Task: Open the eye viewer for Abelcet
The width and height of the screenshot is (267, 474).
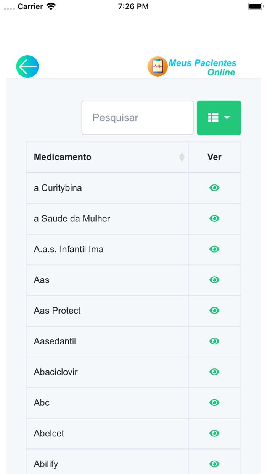Action: [x=214, y=433]
